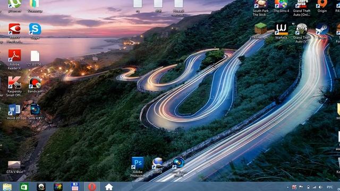The image size is (340, 191).
Task: Click the black eye-camera taskbar icon
Action: [x=41, y=187]
